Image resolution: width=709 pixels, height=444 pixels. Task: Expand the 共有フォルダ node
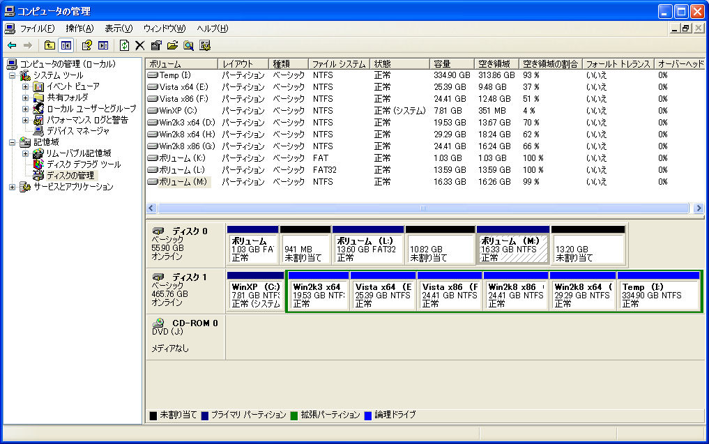click(x=25, y=98)
